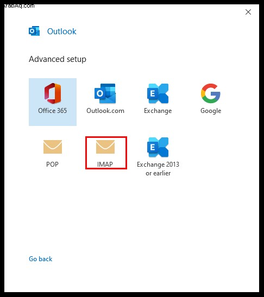Click the Office 365 text label

tap(53, 111)
